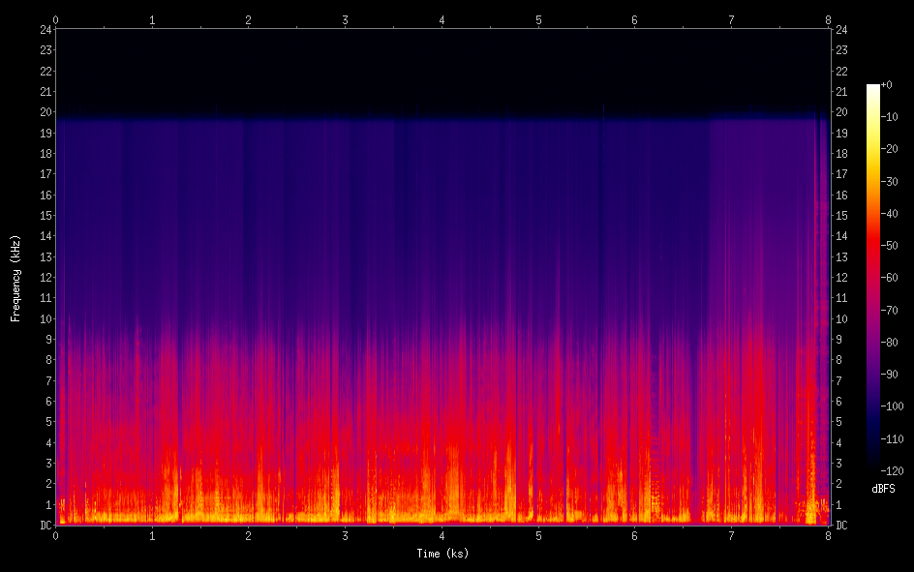
Task: Click the 15 label on the right frequency axis
Action: click(841, 215)
